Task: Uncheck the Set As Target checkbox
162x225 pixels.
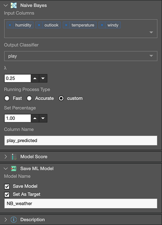Action: (x=7, y=195)
